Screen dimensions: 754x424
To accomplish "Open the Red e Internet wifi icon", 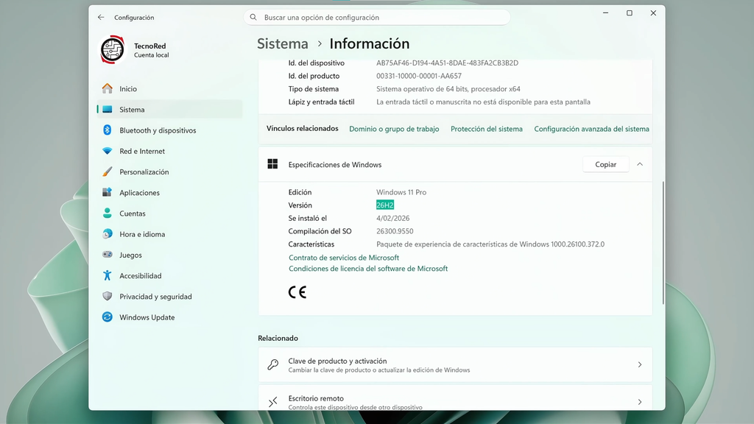I will pos(108,151).
